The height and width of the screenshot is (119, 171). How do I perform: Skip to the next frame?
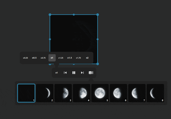(x=82, y=73)
